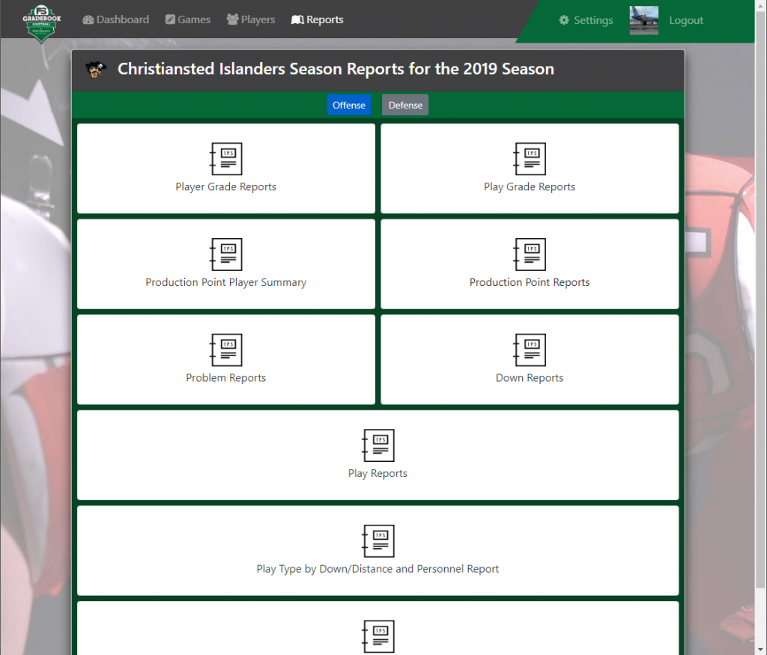The image size is (767, 655).
Task: Open Production Point Player Summary label
Action: pos(226,282)
